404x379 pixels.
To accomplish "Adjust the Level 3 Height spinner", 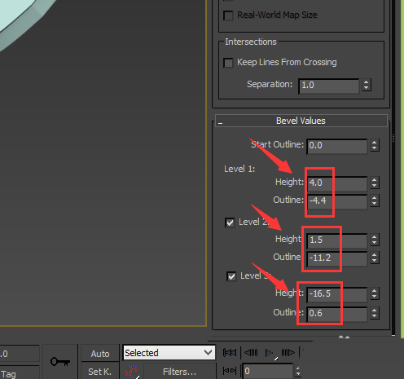I will click(375, 293).
